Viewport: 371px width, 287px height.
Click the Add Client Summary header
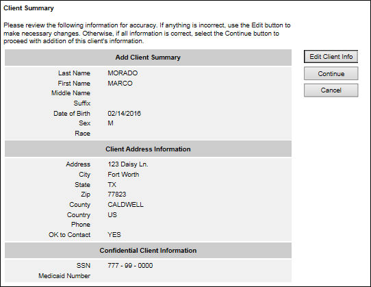point(148,58)
